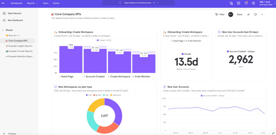Click the Create Workspace funnel bar

click(119, 62)
